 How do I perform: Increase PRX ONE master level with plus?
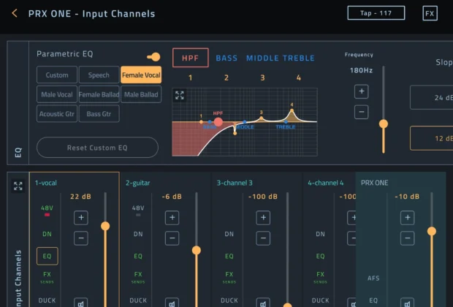click(408, 218)
